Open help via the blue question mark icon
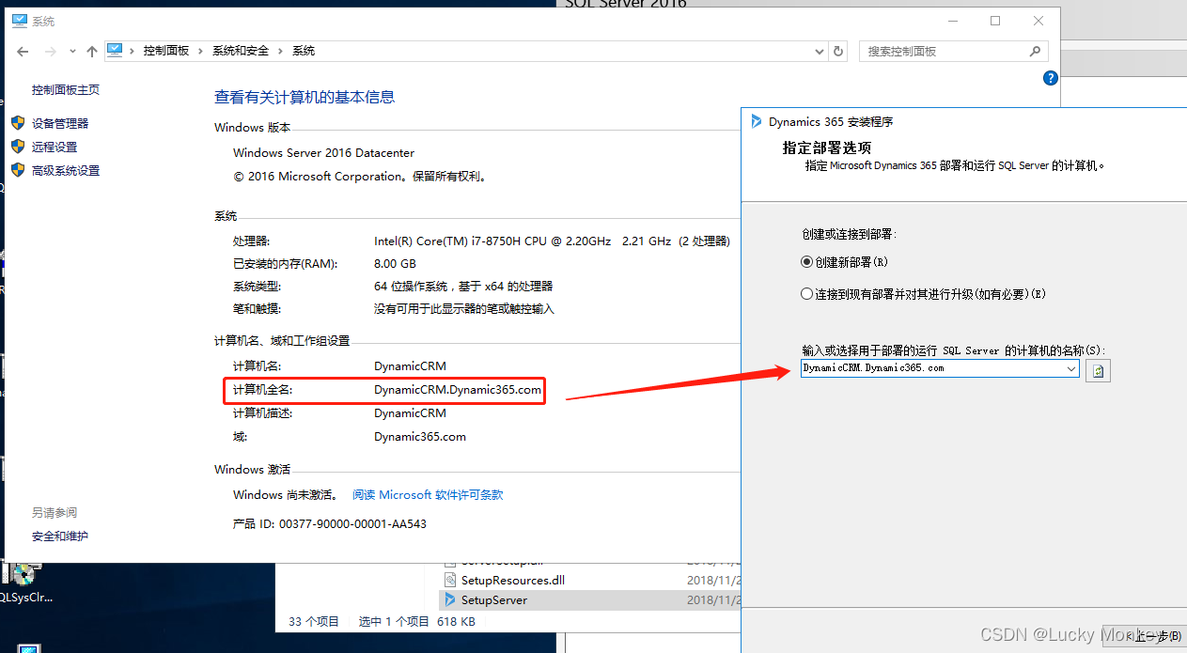This screenshot has height=653, width=1187. 1050,78
